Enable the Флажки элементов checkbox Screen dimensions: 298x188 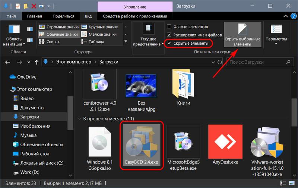point(169,26)
